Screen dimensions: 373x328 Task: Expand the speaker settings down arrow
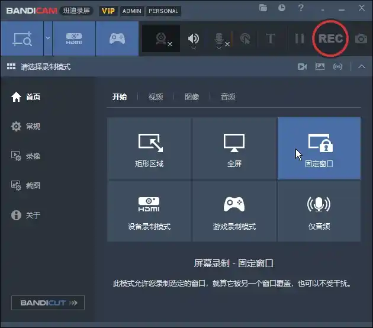click(x=194, y=48)
